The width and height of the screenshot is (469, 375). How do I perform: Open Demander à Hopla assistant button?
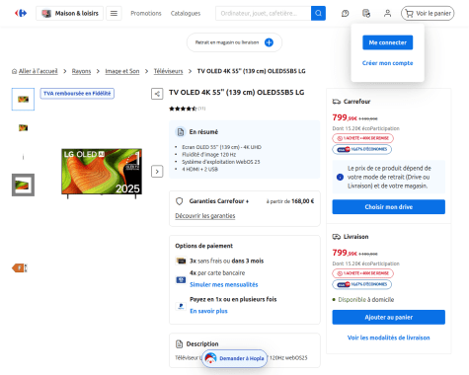point(234,358)
